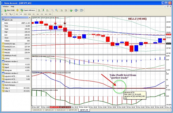This screenshot has width=173, height=113.
Task: Select the M1 timeframe
Action: pyautogui.click(x=17, y=14)
